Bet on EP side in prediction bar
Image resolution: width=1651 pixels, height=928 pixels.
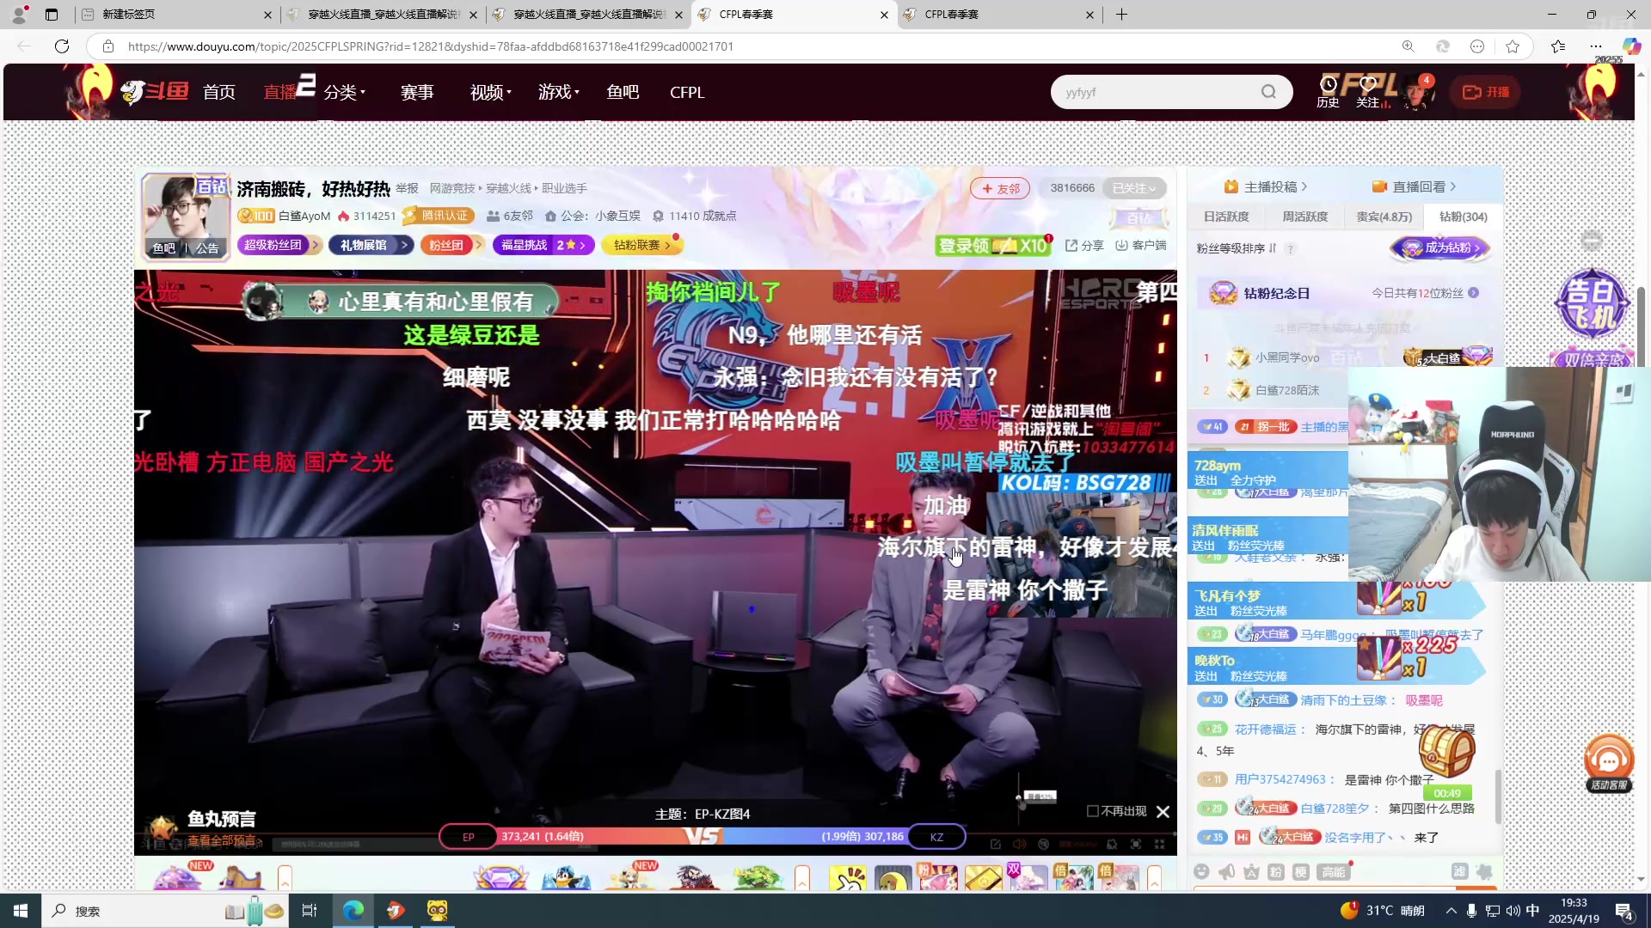469,836
